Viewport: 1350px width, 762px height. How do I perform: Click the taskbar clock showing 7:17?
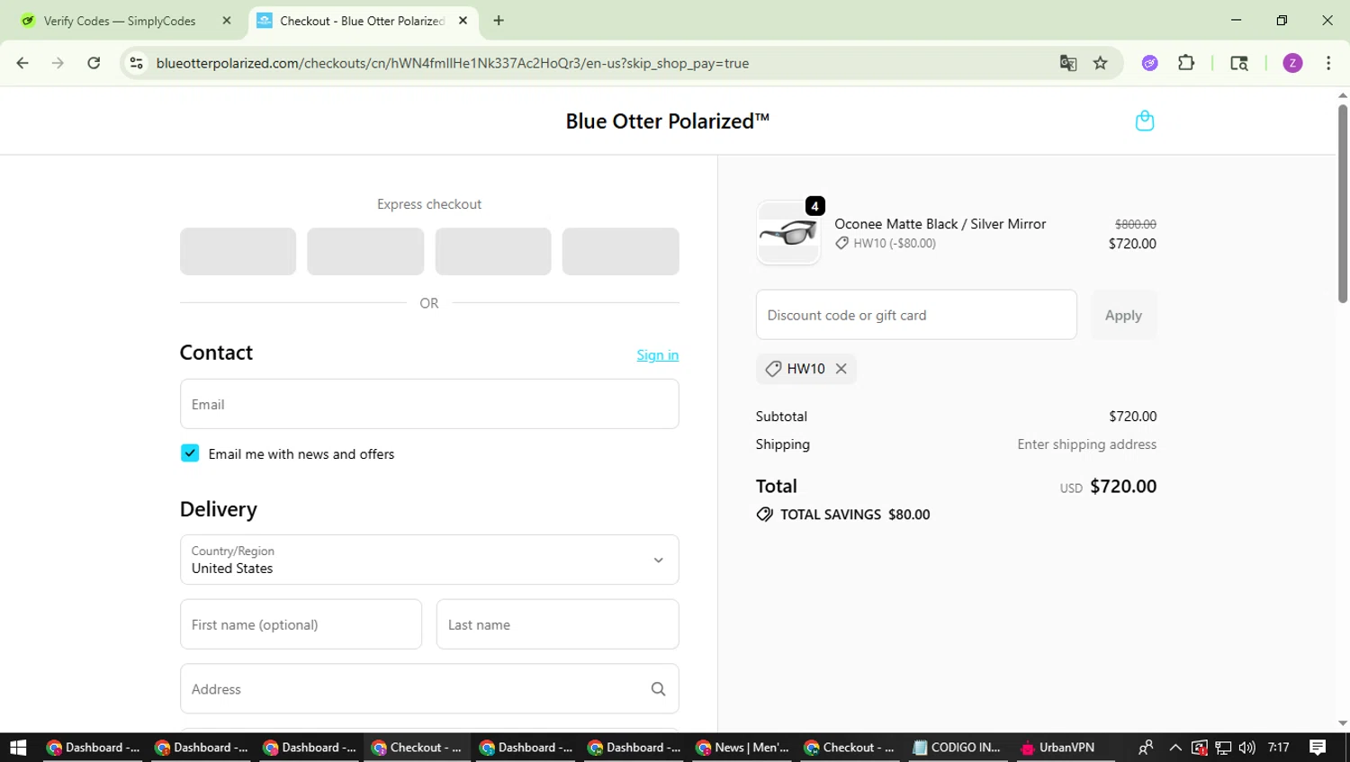tap(1278, 748)
